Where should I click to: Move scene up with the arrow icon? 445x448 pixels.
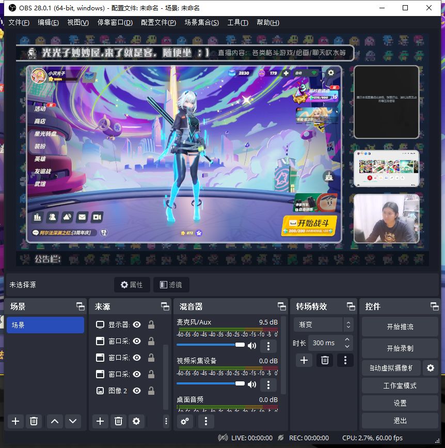(x=55, y=421)
